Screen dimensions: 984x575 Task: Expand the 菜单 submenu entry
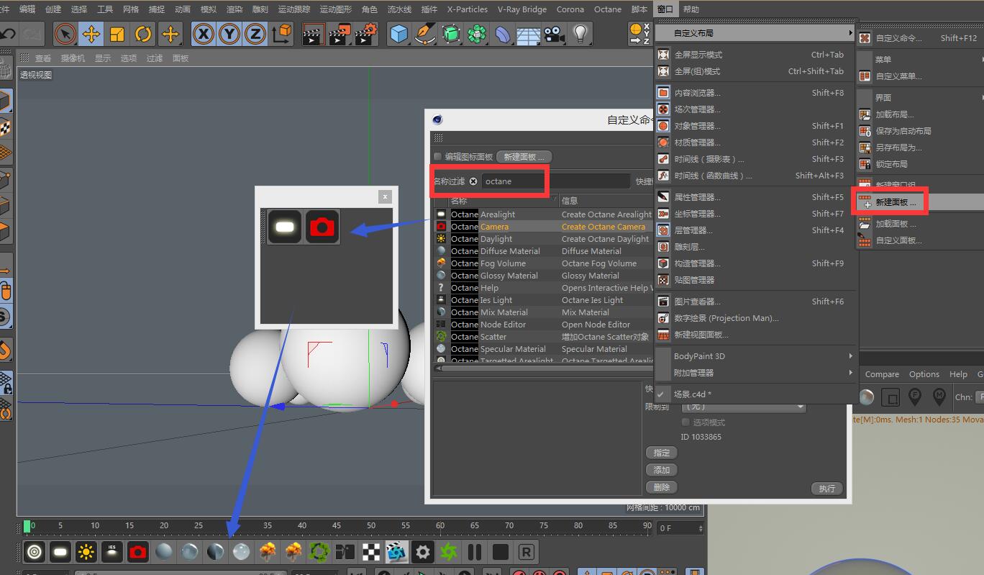[x=921, y=60]
